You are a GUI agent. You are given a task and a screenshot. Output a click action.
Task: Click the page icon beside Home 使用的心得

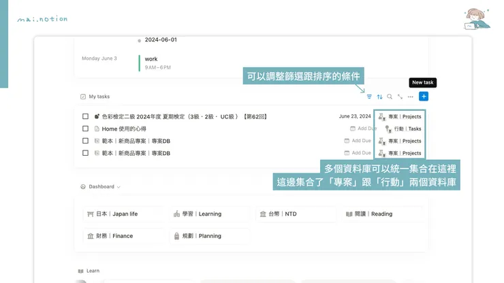pos(97,129)
